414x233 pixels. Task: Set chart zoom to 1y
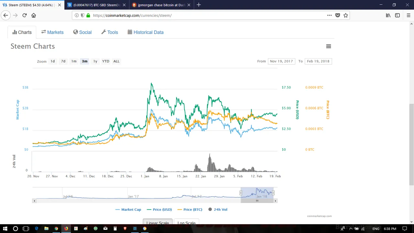tap(95, 61)
